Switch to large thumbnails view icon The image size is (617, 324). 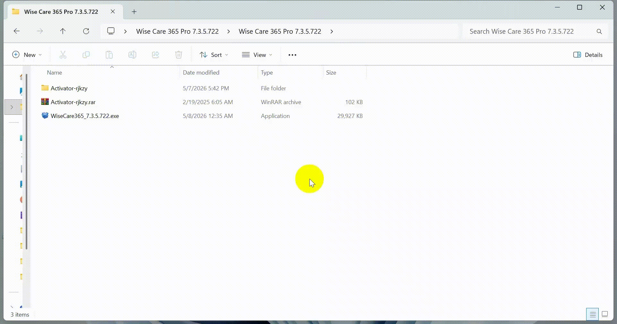pos(605,314)
